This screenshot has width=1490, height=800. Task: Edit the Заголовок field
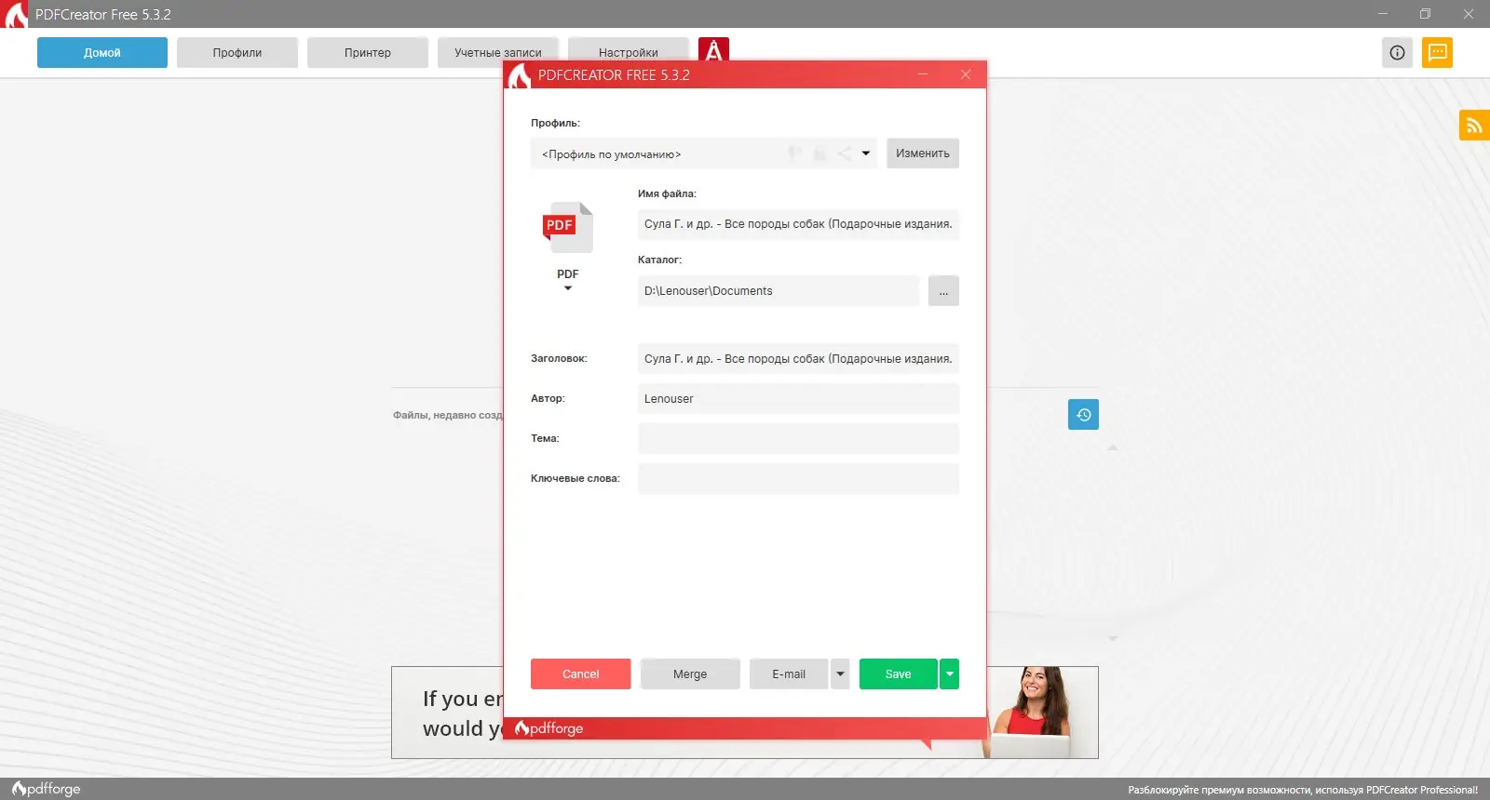coord(798,359)
